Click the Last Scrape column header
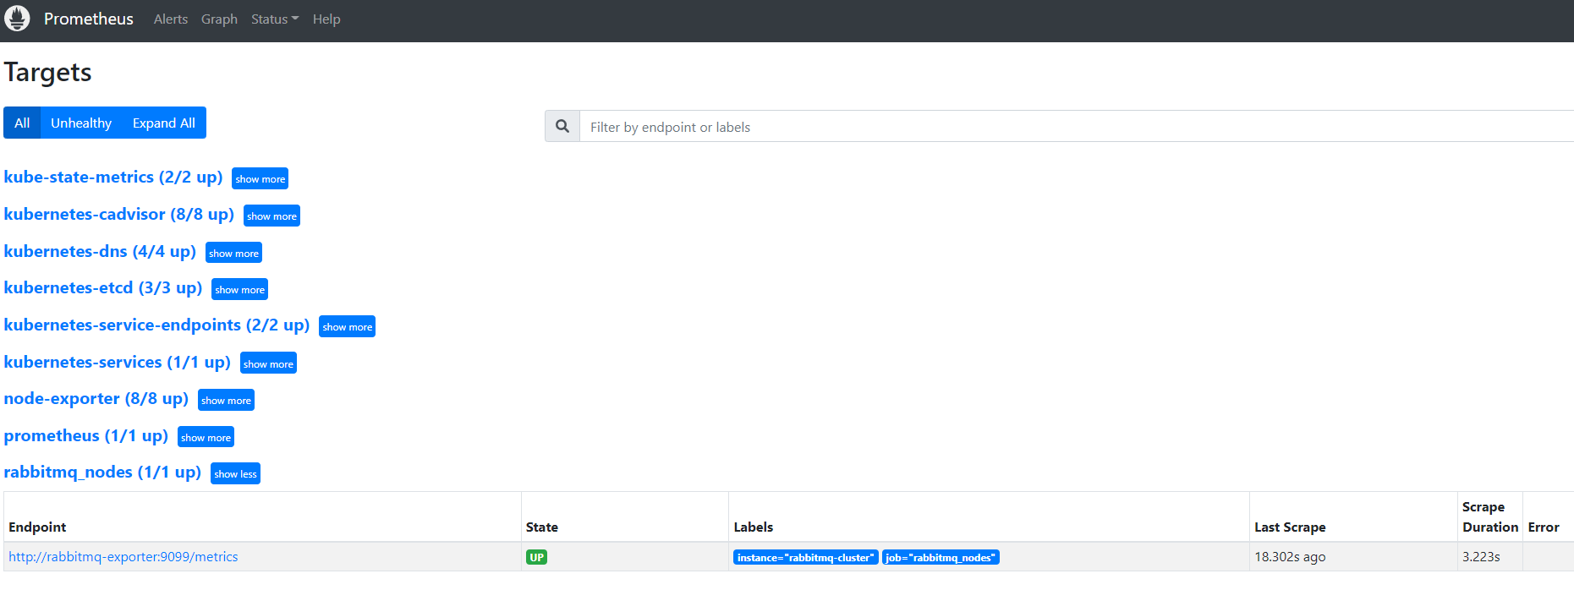Image resolution: width=1574 pixels, height=590 pixels. tap(1290, 527)
